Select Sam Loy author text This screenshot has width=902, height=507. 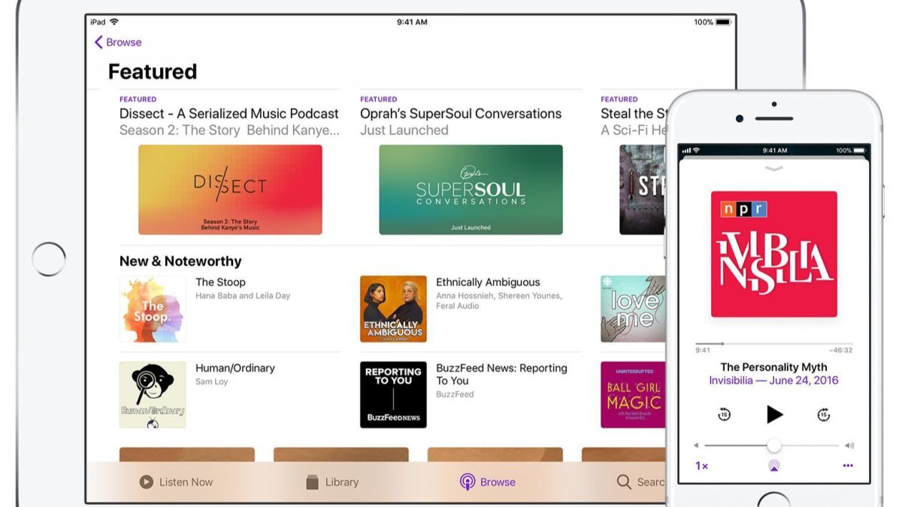coord(211,382)
